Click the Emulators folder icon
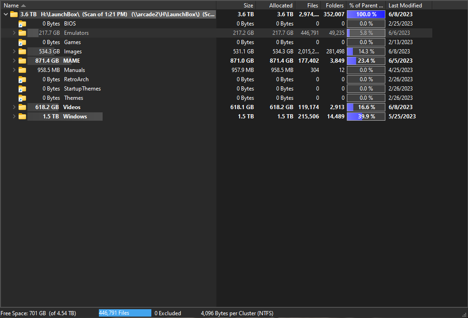 [22, 33]
